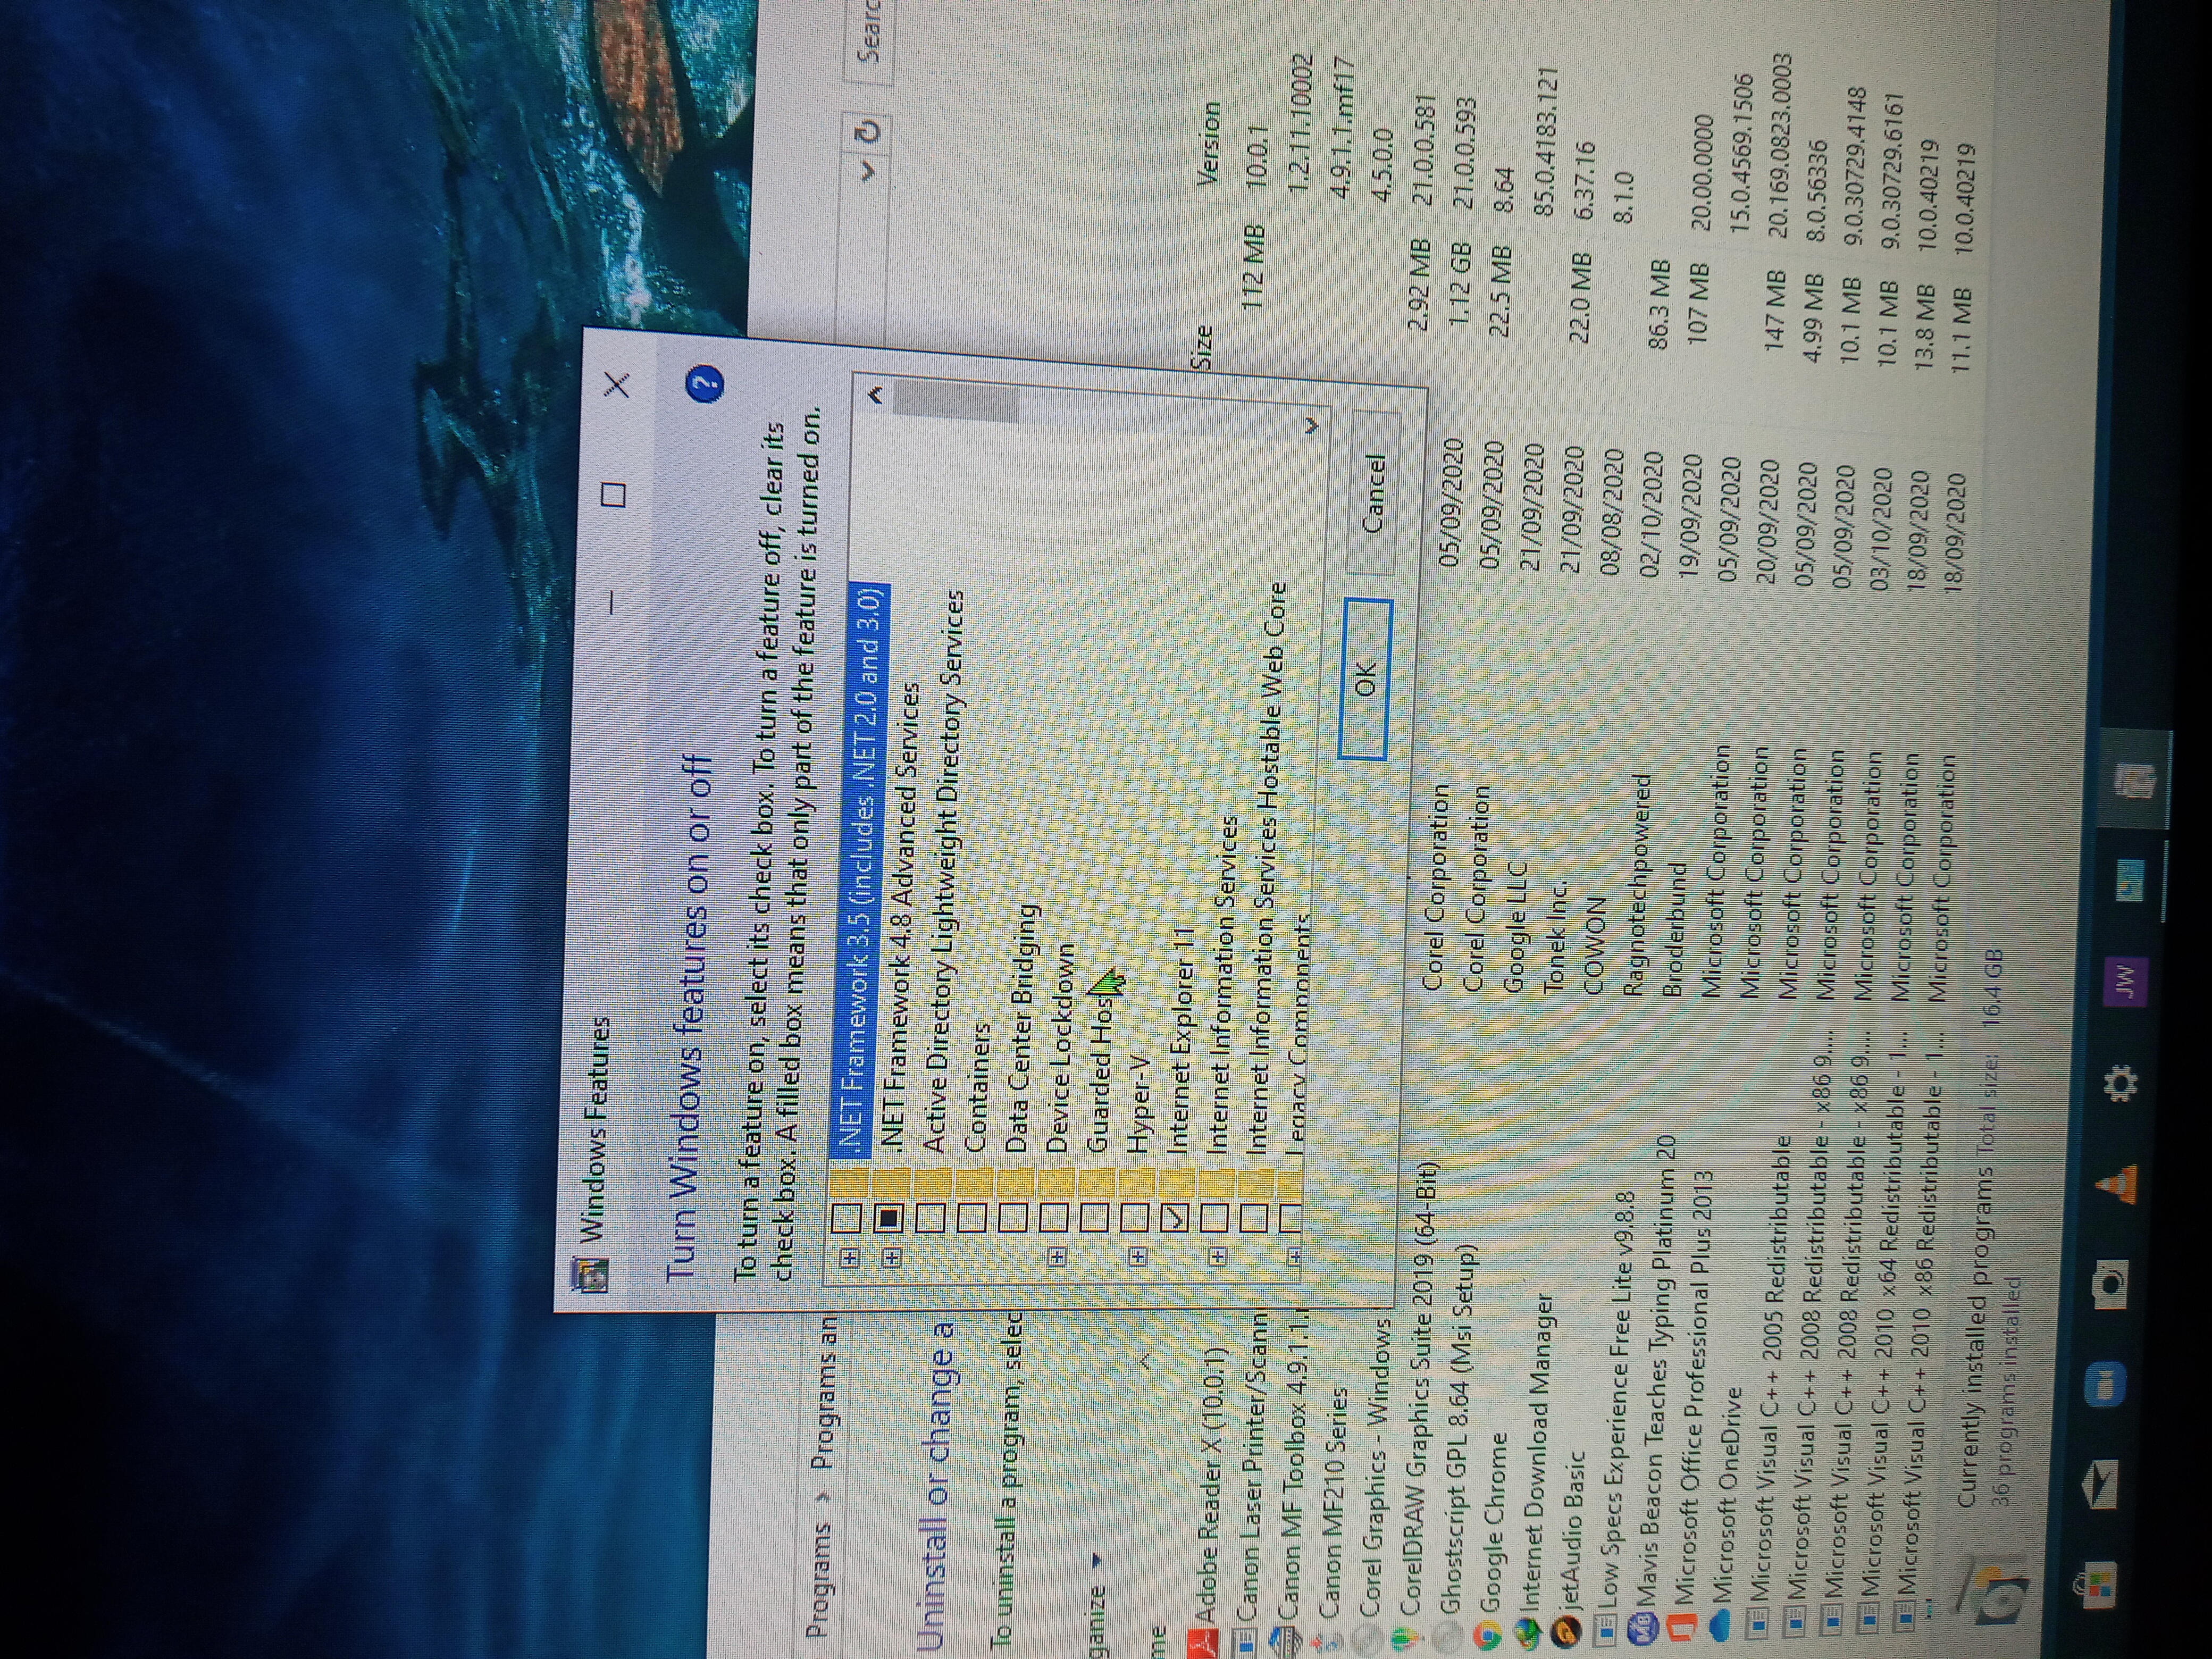Viewport: 2212px width, 1659px height.
Task: Tick the Device Lockdown checkbox
Action: coord(1054,1217)
